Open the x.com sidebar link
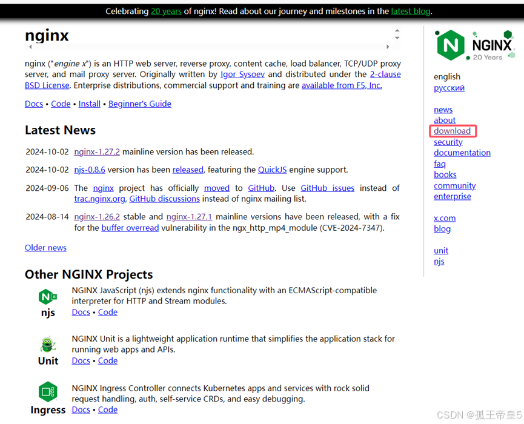 click(x=445, y=218)
